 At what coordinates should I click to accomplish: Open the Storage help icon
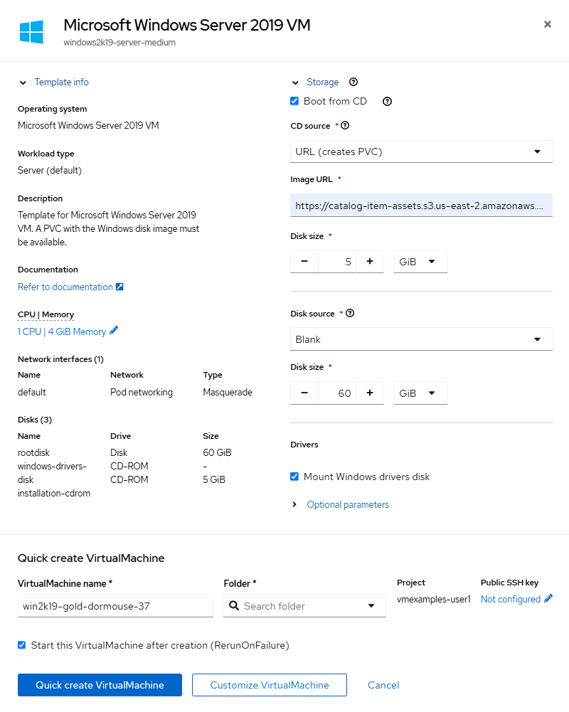click(x=353, y=83)
